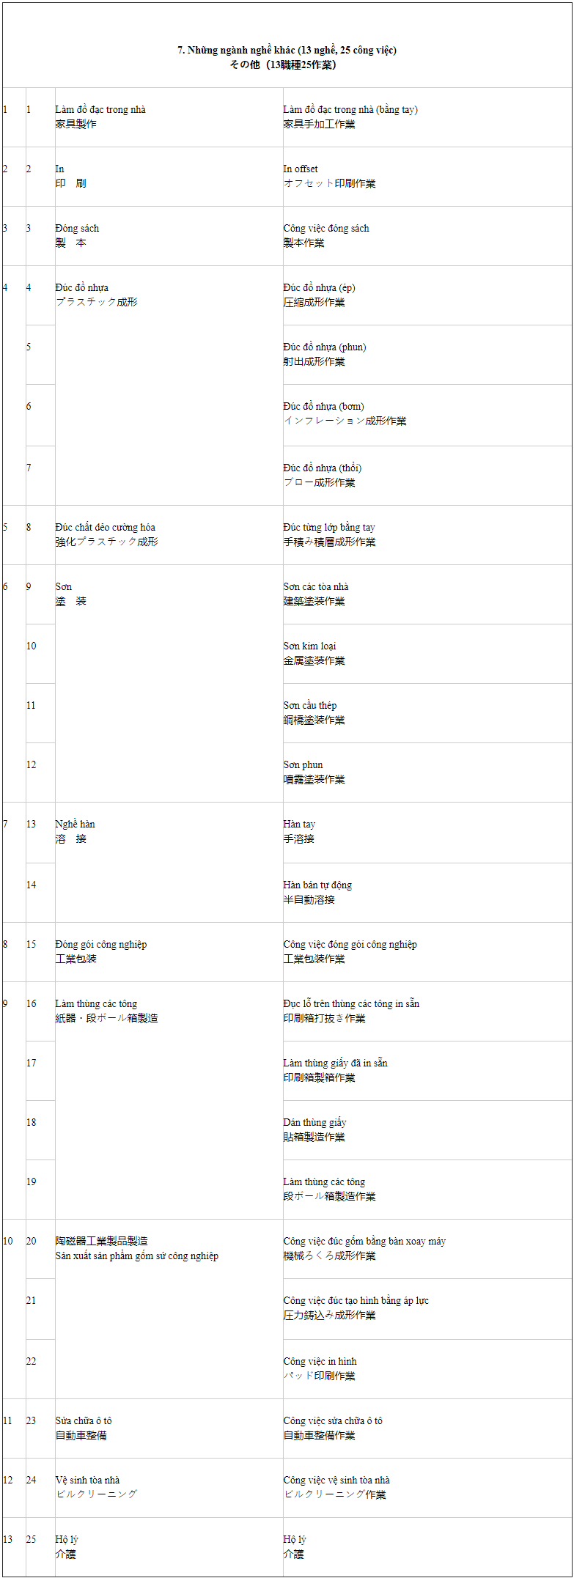Select 'Sơn các tòa nhà' job text

click(316, 586)
